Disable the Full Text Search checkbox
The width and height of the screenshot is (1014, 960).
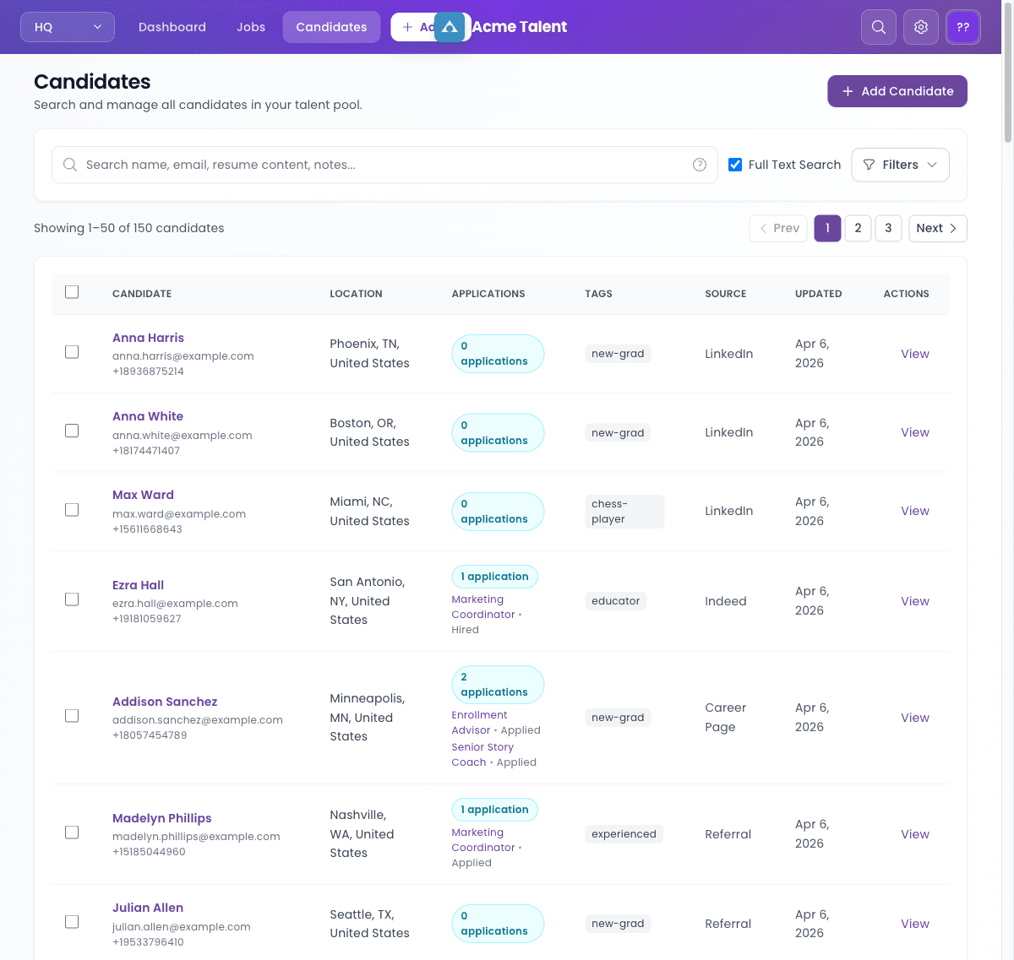click(735, 165)
